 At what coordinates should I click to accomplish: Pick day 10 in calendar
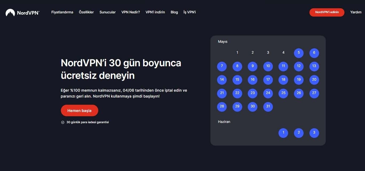[x=268, y=66]
